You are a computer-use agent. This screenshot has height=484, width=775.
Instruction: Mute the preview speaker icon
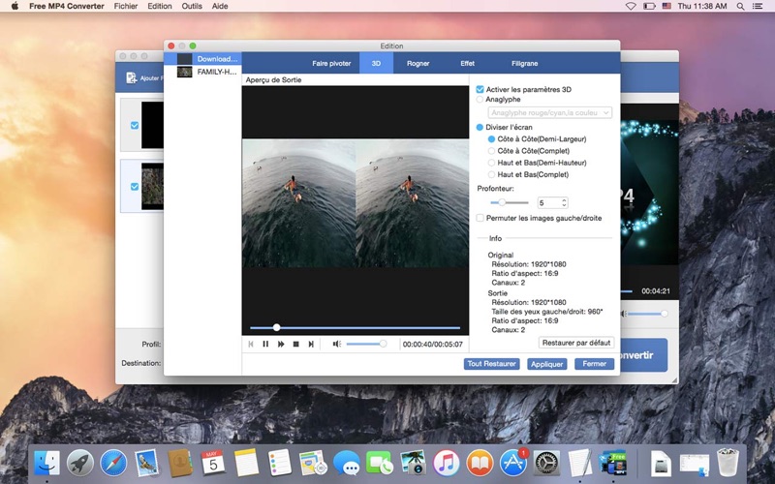pos(336,344)
